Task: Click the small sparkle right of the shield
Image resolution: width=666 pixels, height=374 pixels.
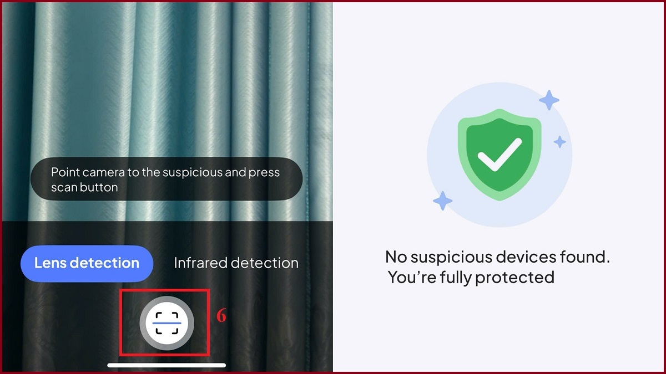Action: (x=560, y=142)
